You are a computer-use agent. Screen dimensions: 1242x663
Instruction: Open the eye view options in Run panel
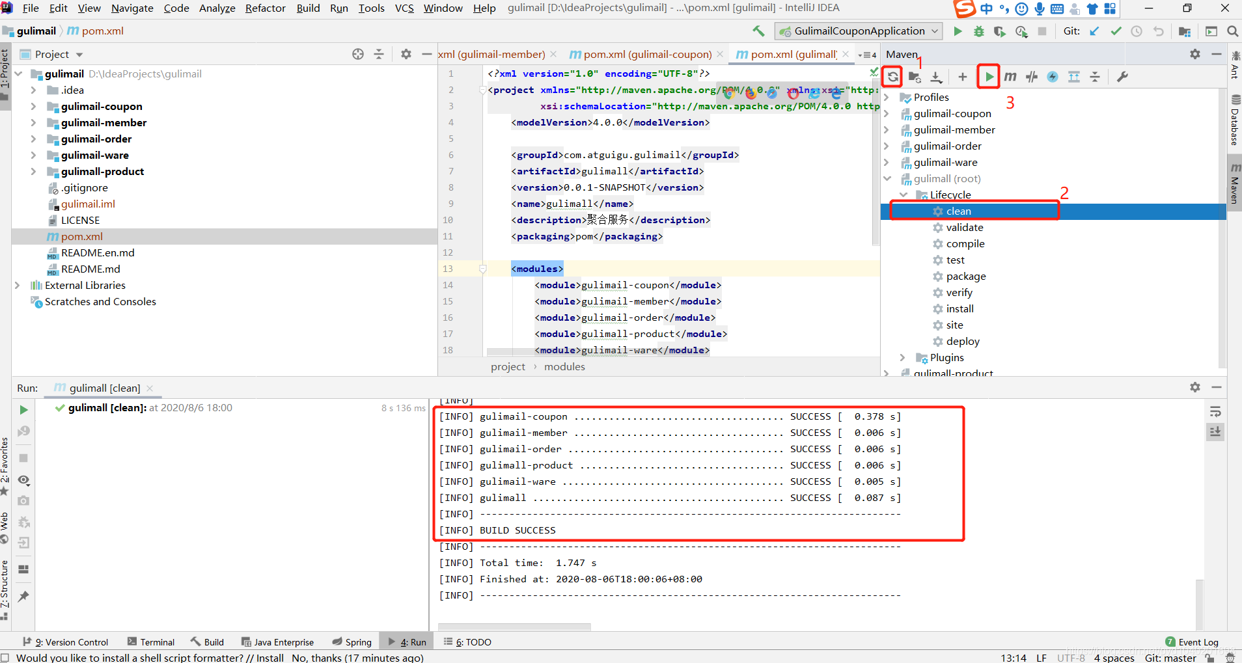pyautogui.click(x=23, y=480)
